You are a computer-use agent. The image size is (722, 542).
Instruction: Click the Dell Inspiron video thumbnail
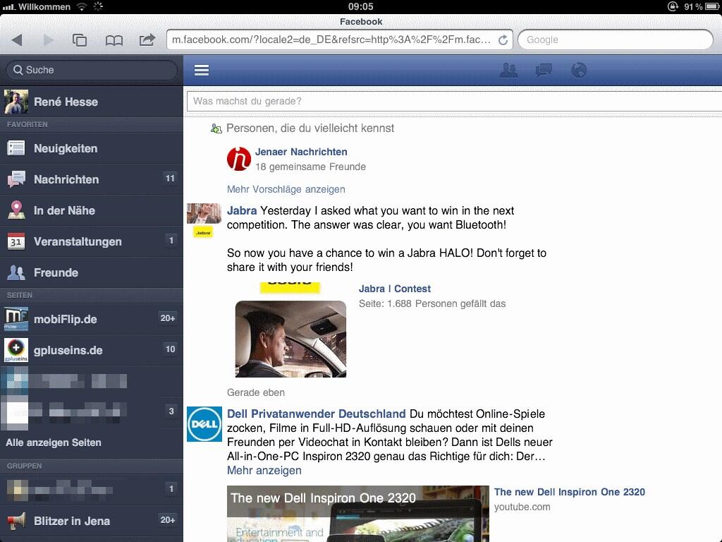click(x=357, y=514)
